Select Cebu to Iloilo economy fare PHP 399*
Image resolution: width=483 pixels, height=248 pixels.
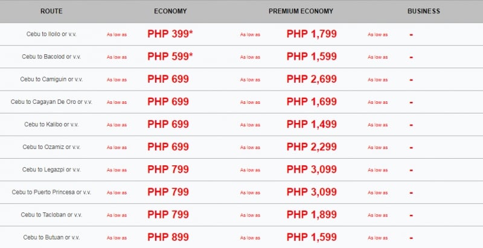(170, 34)
